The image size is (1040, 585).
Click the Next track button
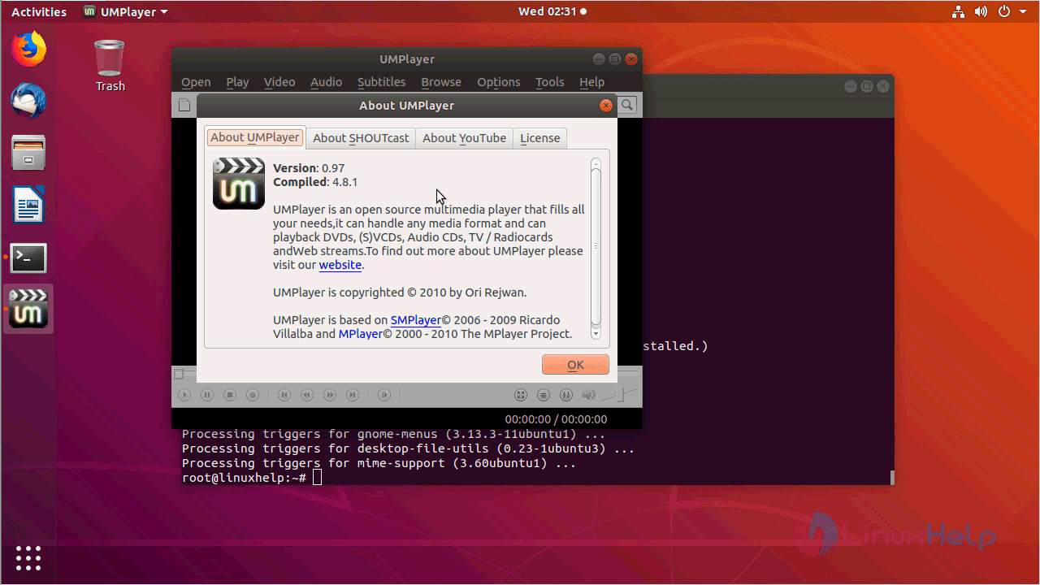click(x=353, y=395)
